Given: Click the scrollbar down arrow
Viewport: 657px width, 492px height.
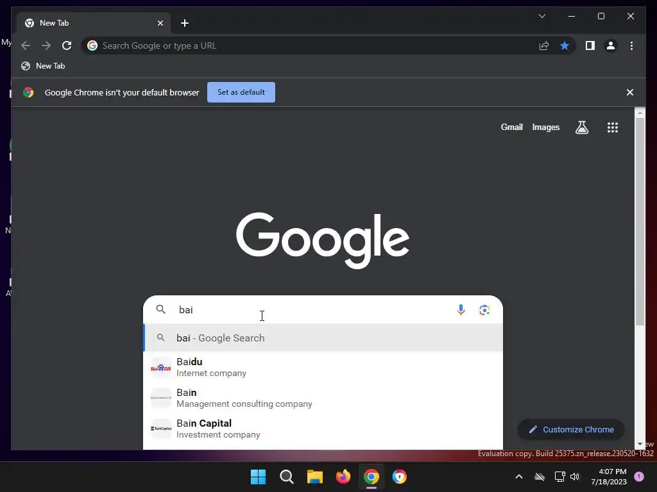Looking at the screenshot, I should (640, 444).
